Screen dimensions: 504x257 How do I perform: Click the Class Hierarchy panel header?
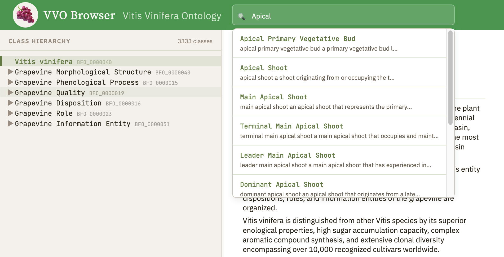pyautogui.click(x=39, y=41)
